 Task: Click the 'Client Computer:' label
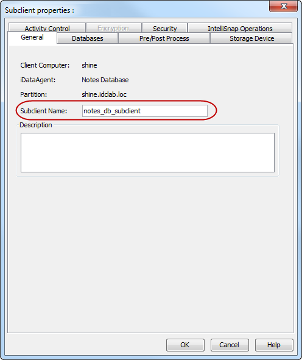pos(44,65)
